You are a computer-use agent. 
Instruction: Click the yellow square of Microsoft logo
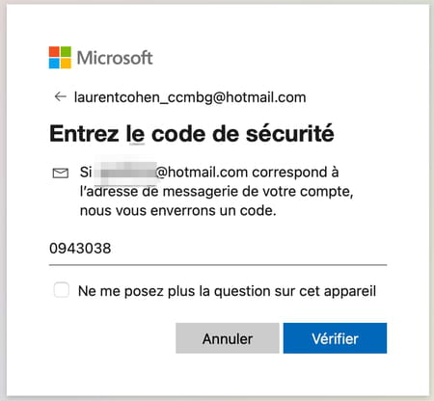pyautogui.click(x=66, y=64)
